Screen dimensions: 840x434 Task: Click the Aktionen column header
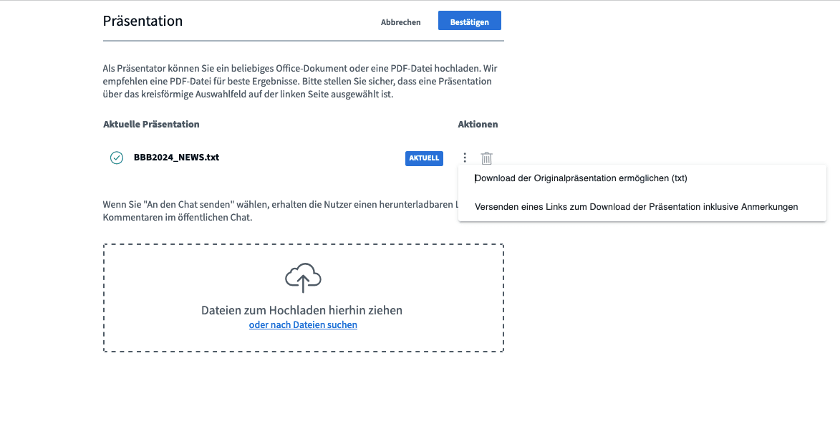(x=478, y=124)
